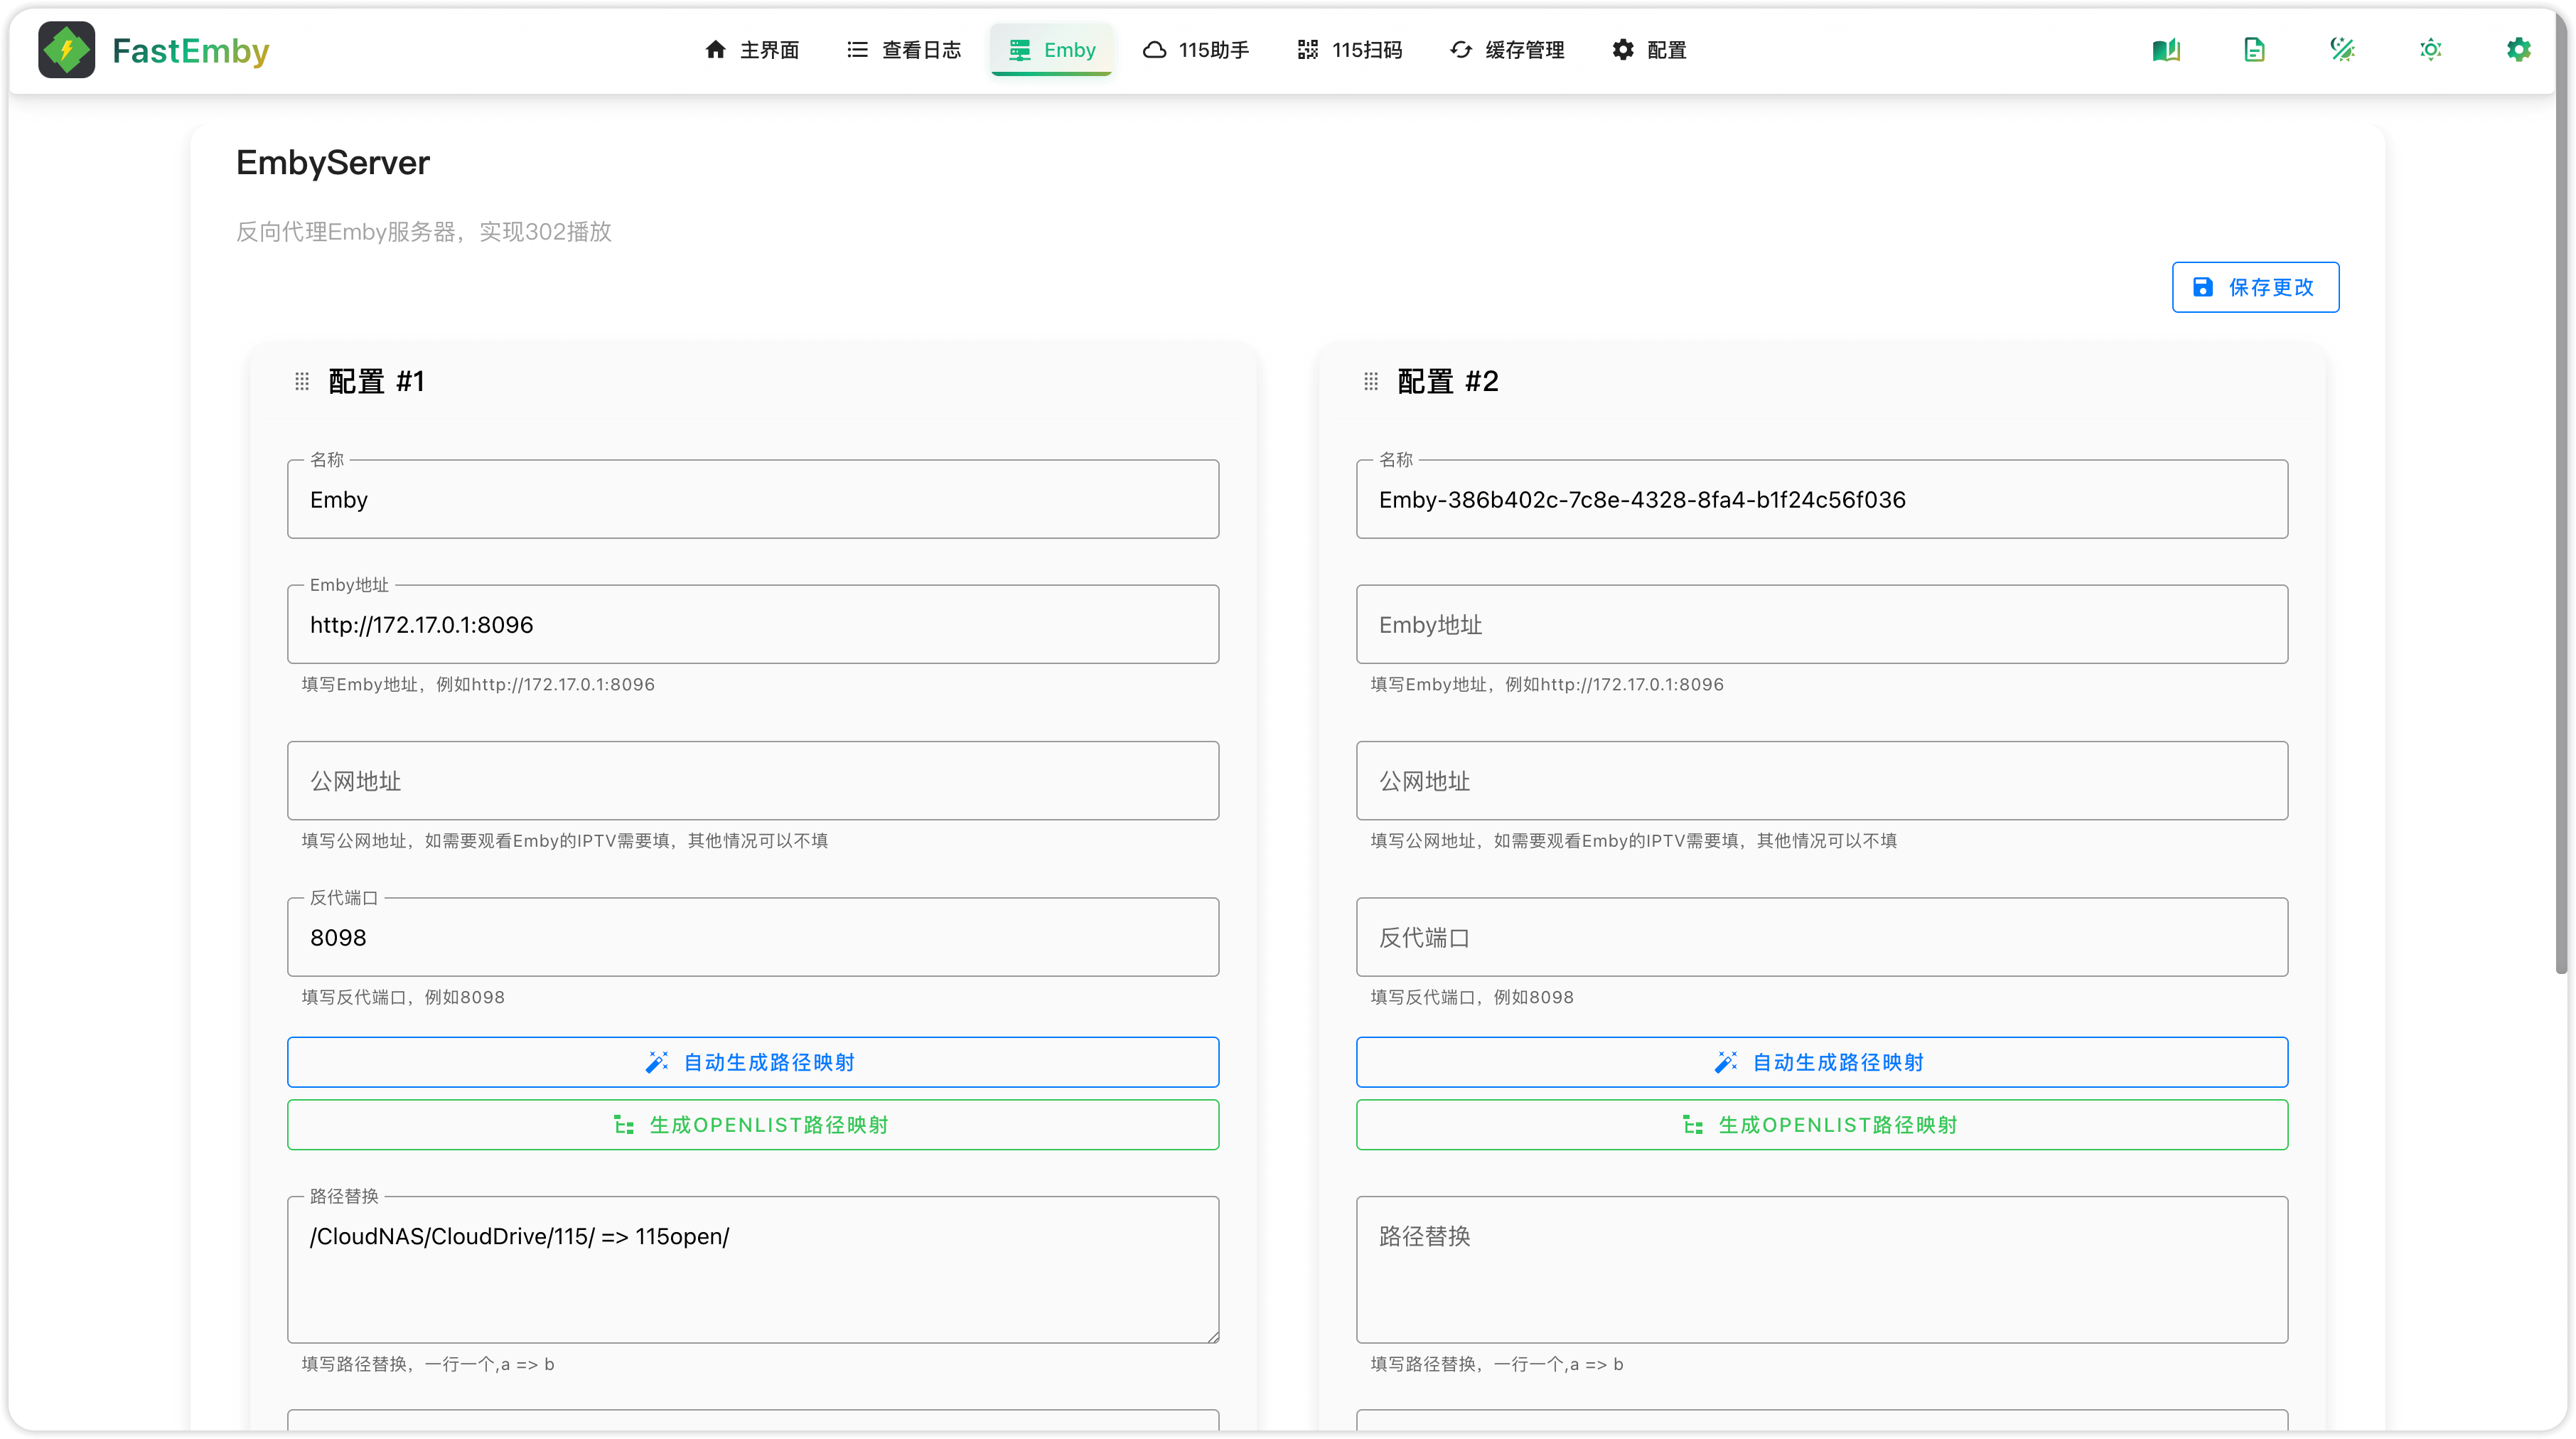Switch to 115助手 cloud tab

[x=1196, y=50]
